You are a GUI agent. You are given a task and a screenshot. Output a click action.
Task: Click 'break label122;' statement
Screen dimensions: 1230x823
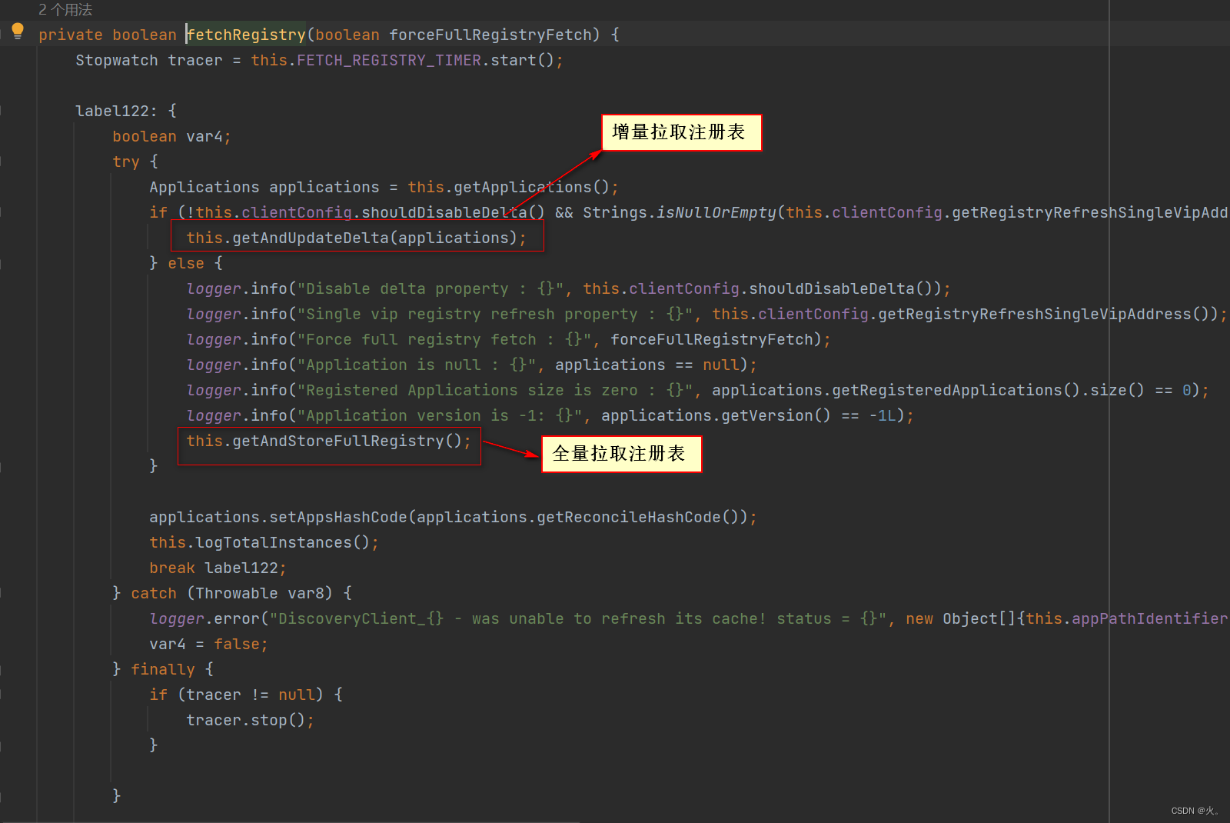pyautogui.click(x=218, y=568)
